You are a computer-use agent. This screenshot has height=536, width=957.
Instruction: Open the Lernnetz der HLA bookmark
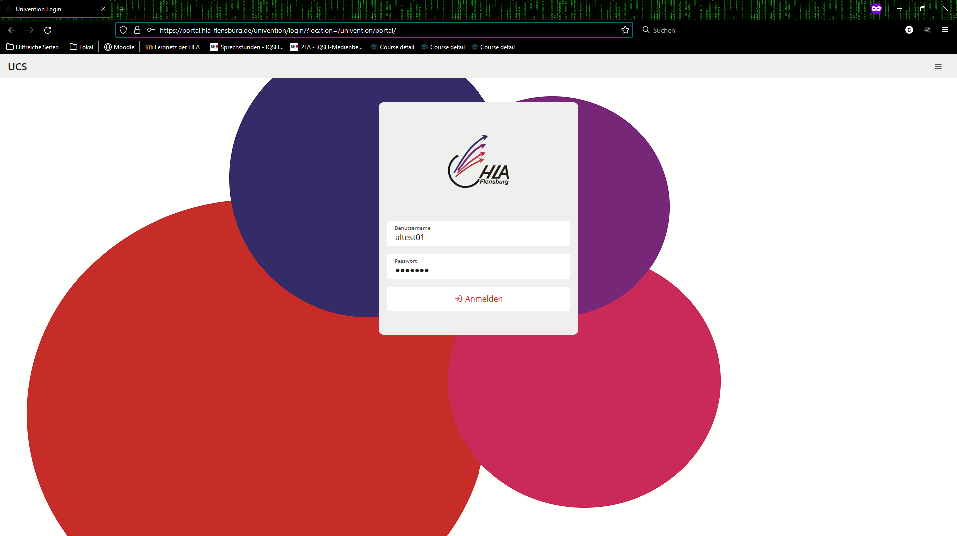172,47
